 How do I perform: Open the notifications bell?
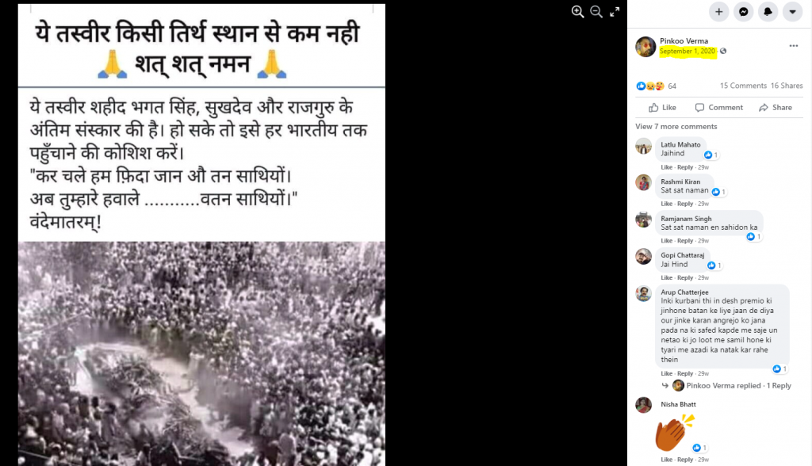768,12
